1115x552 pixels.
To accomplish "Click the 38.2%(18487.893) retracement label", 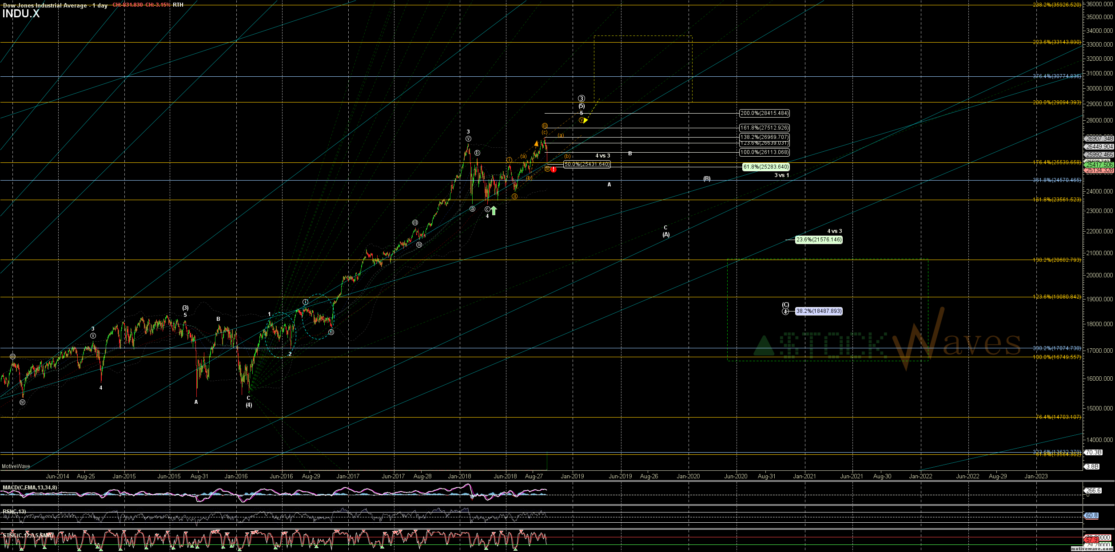I will [819, 311].
